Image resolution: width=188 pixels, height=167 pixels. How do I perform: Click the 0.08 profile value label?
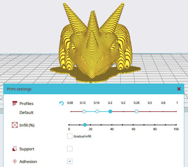coord(70,103)
